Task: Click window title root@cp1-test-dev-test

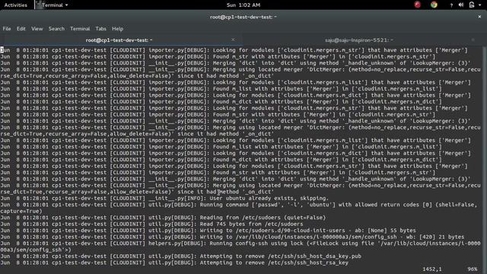Action: pyautogui.click(x=243, y=17)
